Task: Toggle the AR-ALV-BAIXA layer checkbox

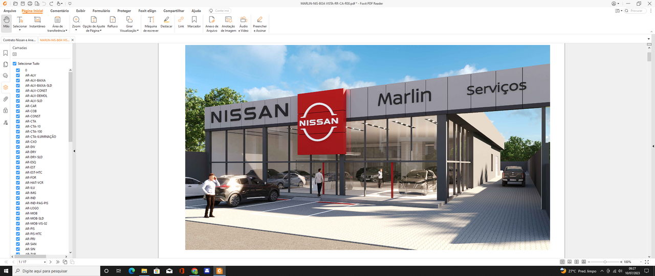Action: (x=18, y=80)
